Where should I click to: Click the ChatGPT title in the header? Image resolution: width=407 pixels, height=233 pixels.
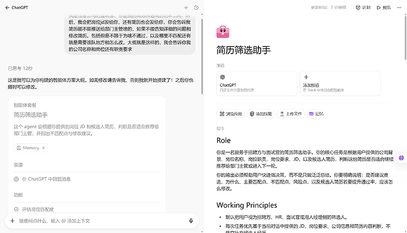(x=19, y=8)
